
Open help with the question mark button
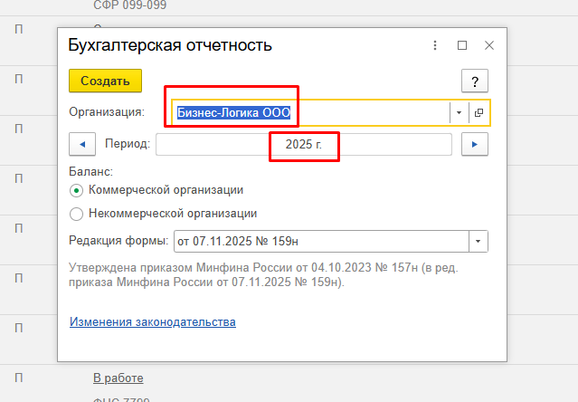tap(475, 81)
